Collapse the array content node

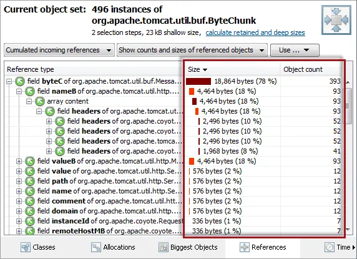[29, 101]
